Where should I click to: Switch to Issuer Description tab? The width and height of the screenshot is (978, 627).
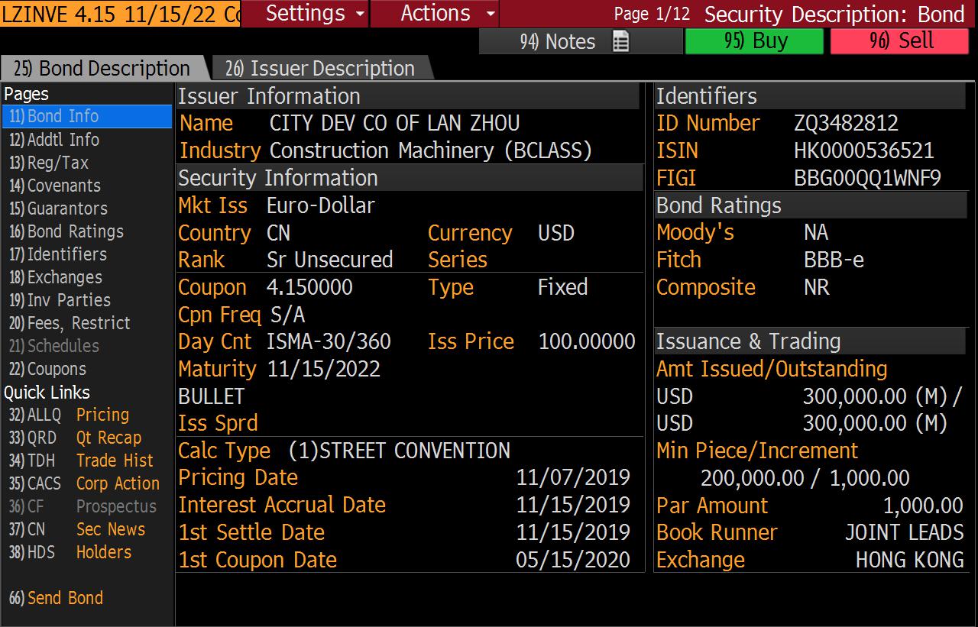pos(320,68)
